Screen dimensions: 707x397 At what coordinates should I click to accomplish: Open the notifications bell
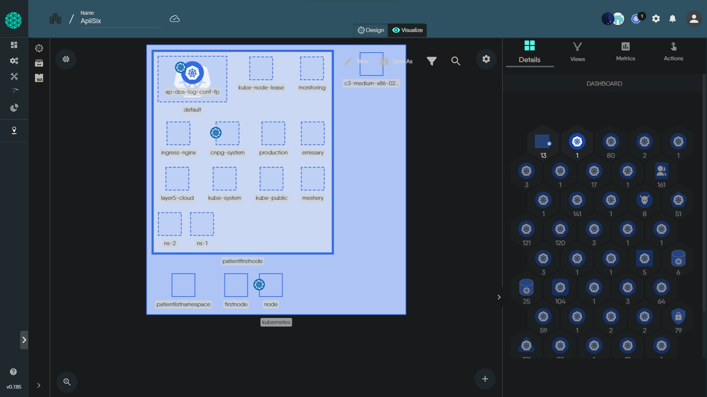[672, 18]
